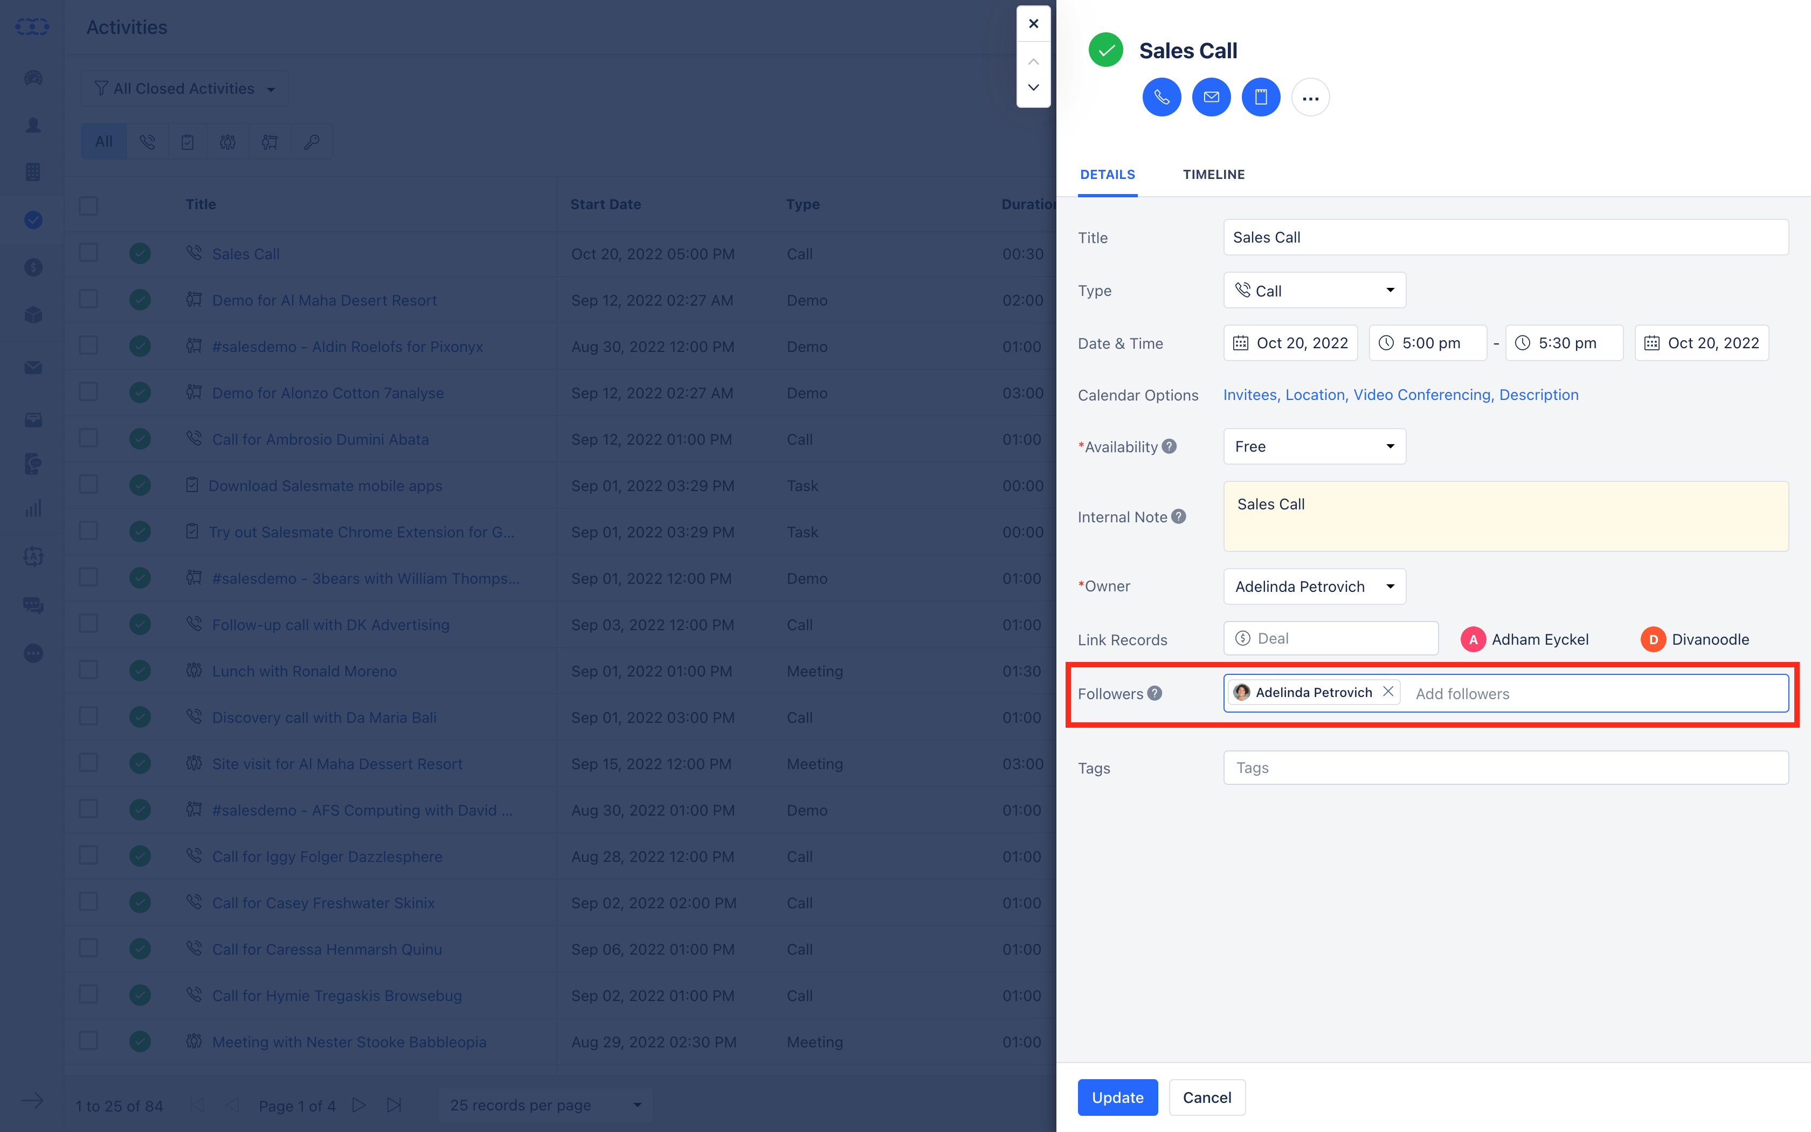This screenshot has width=1811, height=1132.
Task: Click the blue email action icon
Action: click(1211, 98)
